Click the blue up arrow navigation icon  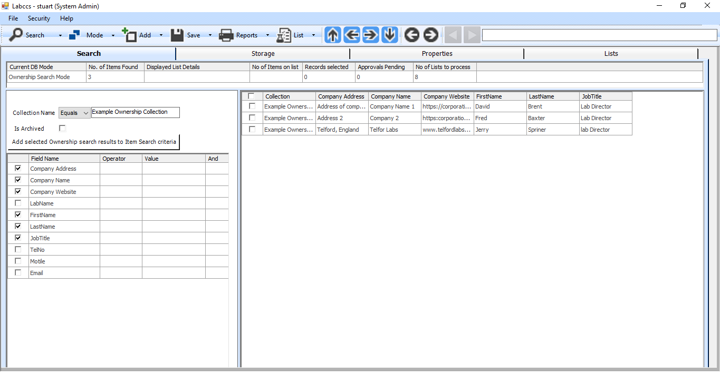(x=333, y=35)
